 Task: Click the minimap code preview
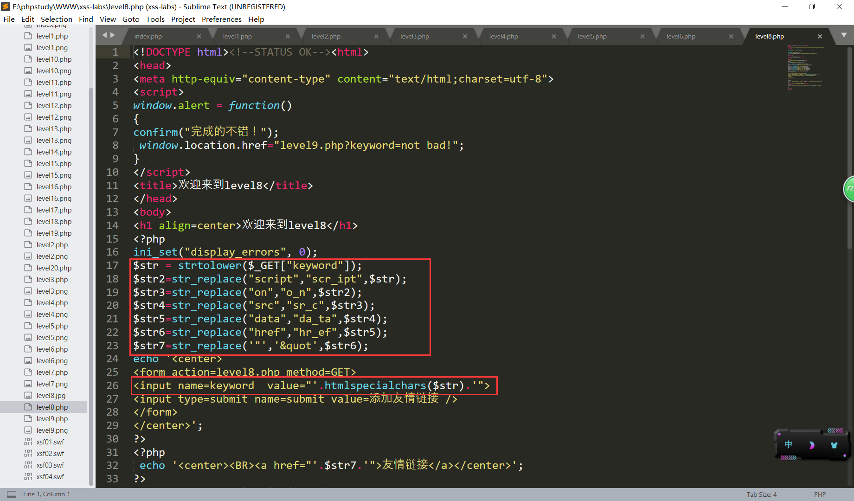click(806, 67)
